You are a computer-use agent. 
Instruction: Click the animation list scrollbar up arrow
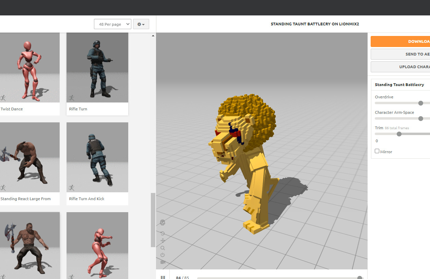[153, 36]
